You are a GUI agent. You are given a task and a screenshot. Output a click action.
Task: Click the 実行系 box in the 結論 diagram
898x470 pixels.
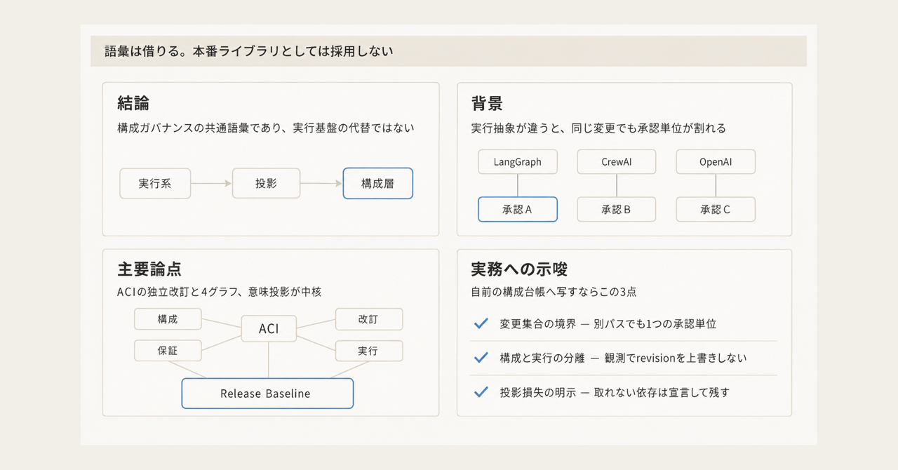coord(155,183)
